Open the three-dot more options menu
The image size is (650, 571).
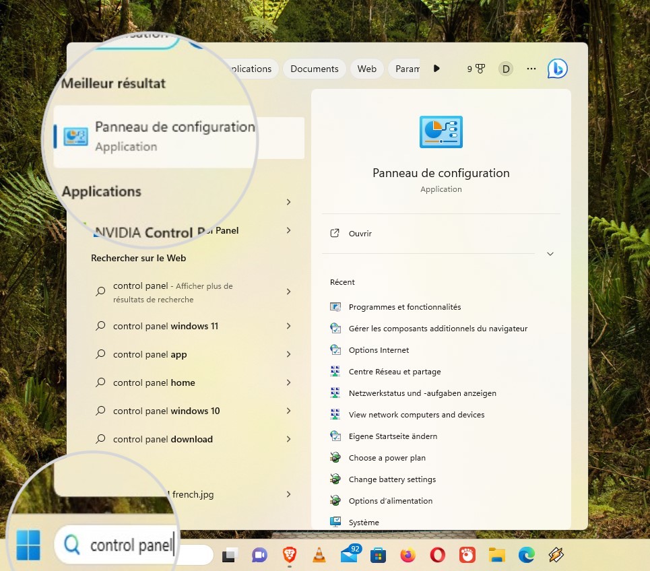click(531, 69)
